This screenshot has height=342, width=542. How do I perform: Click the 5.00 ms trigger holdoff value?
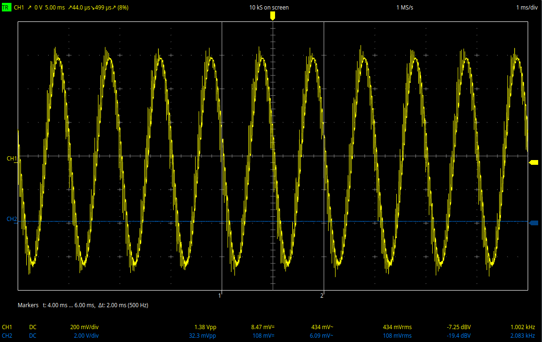[55, 8]
